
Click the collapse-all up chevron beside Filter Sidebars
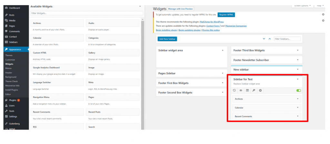264,39
